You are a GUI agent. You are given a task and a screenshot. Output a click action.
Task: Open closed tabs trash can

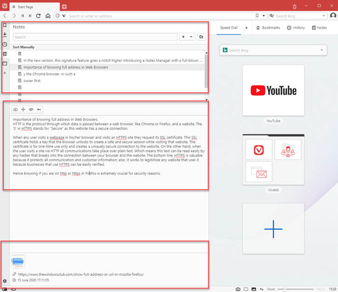[x=295, y=7]
